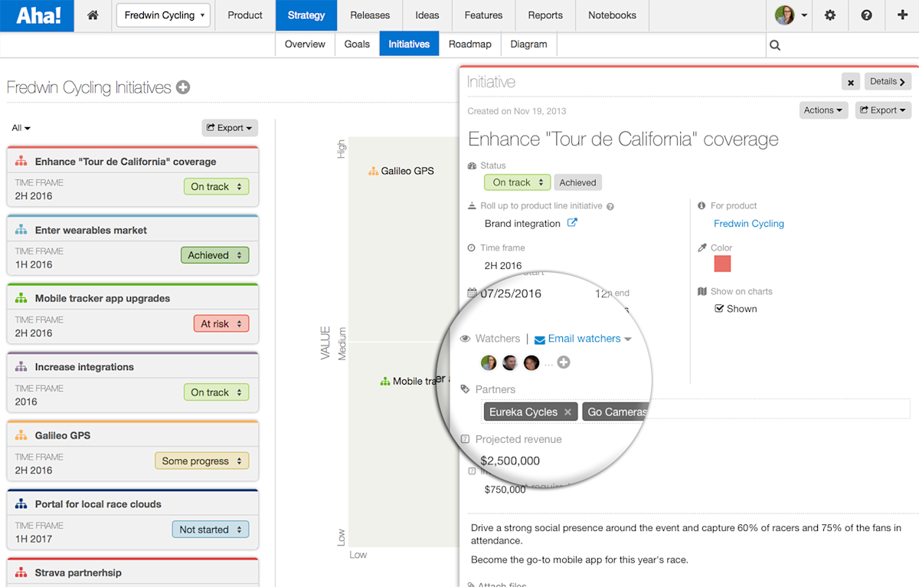Open the Strategy menu
The height and width of the screenshot is (587, 919).
(x=306, y=15)
